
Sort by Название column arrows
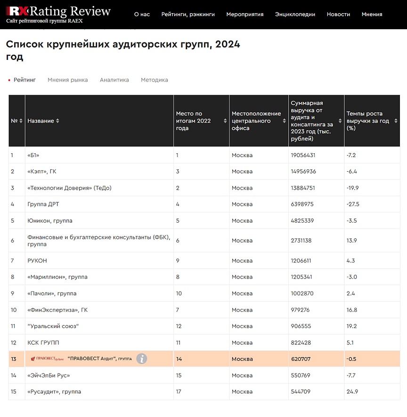pyautogui.click(x=57, y=121)
